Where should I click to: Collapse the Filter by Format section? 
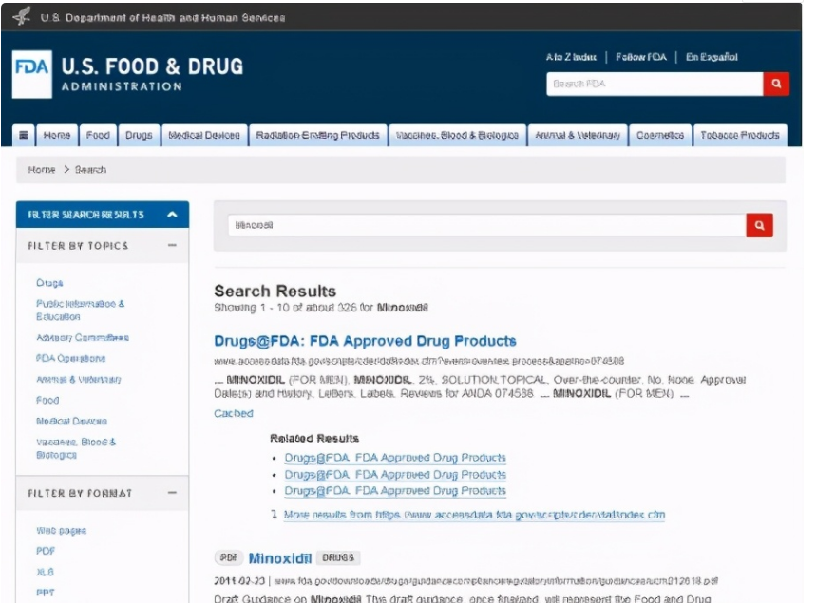[x=172, y=493]
